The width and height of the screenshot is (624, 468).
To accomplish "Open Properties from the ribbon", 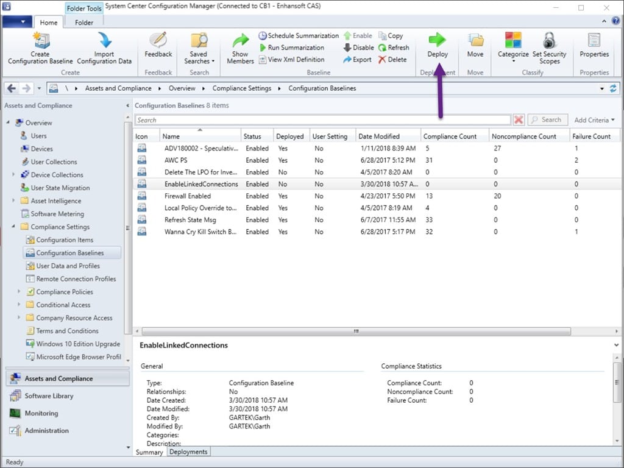I will (594, 45).
